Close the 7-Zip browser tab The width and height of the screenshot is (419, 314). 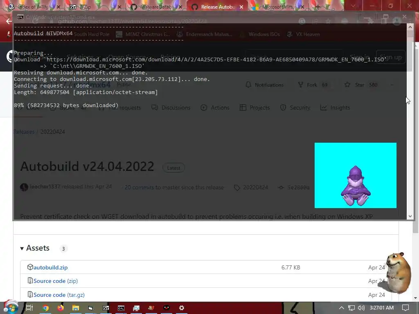(119, 7)
